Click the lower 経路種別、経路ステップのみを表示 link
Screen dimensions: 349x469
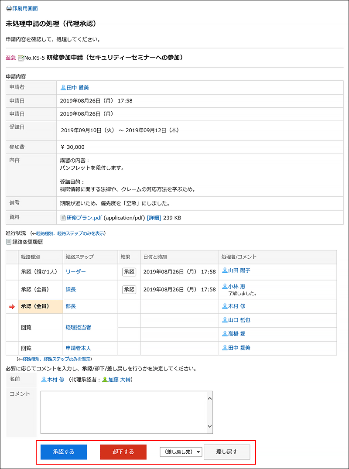tap(57, 359)
